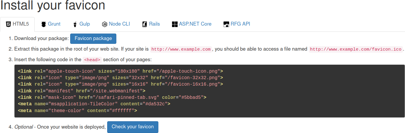Open the Node CLI tab
405x133 pixels.
pyautogui.click(x=119, y=24)
